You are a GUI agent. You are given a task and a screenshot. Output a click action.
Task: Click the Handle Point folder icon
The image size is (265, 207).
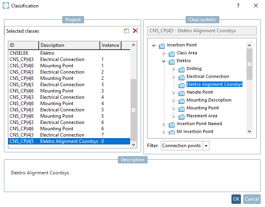[x=181, y=92]
